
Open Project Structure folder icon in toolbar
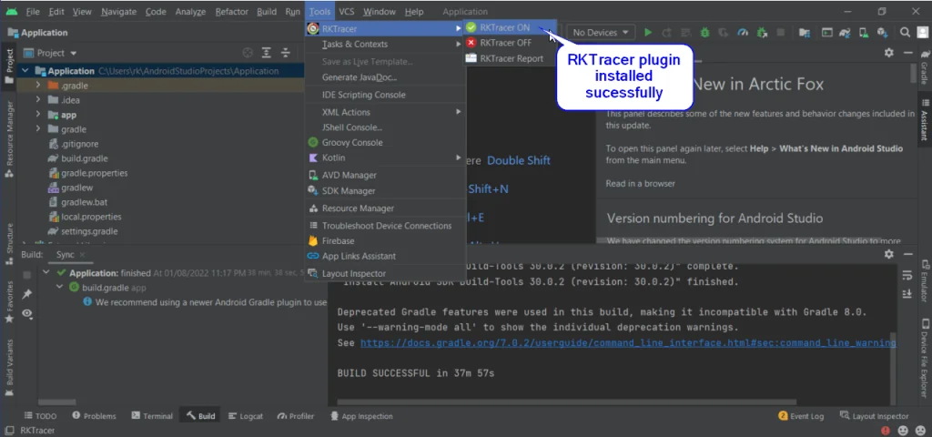[x=805, y=33]
